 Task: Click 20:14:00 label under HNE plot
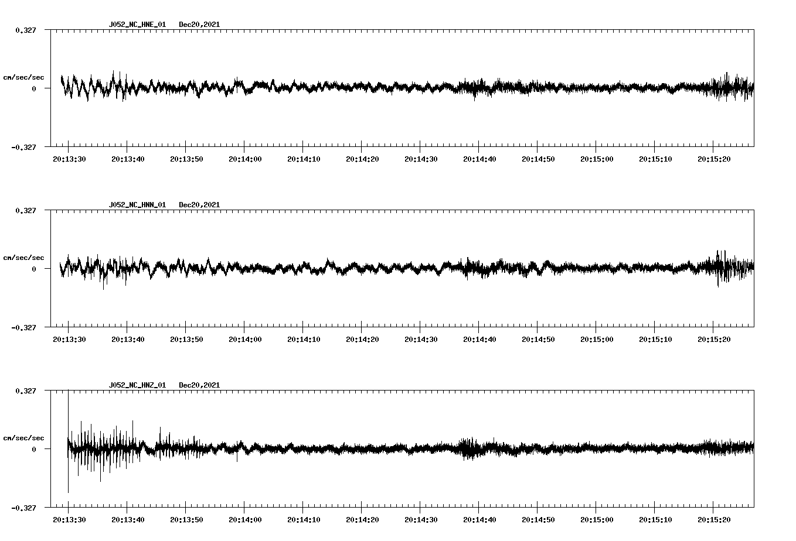(x=245, y=159)
